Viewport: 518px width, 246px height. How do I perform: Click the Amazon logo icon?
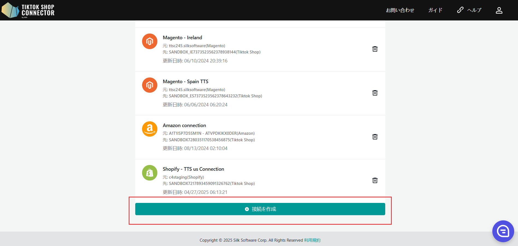(150, 129)
